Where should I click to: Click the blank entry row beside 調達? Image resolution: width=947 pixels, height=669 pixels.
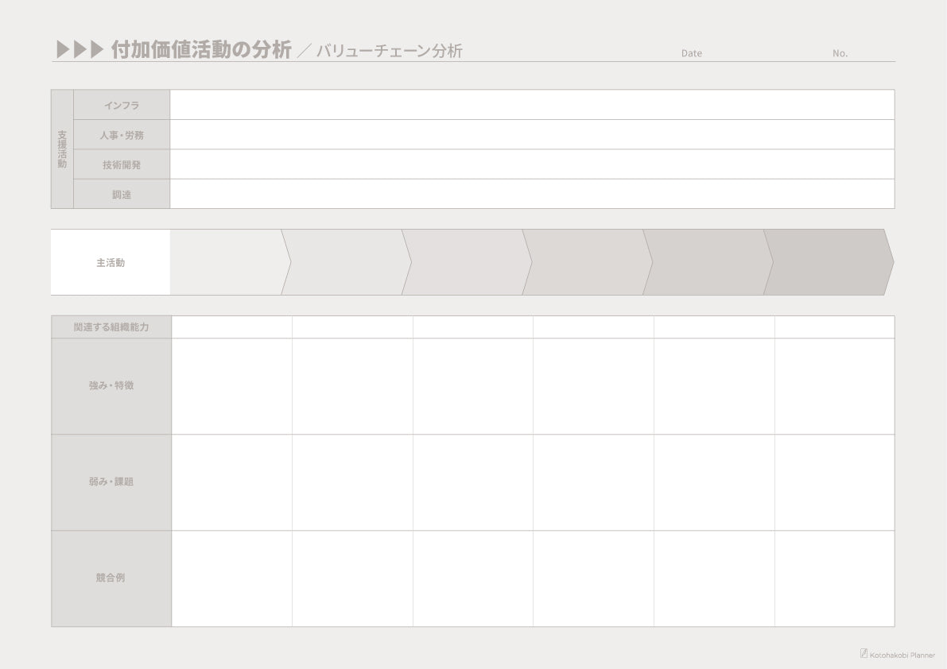tap(532, 194)
